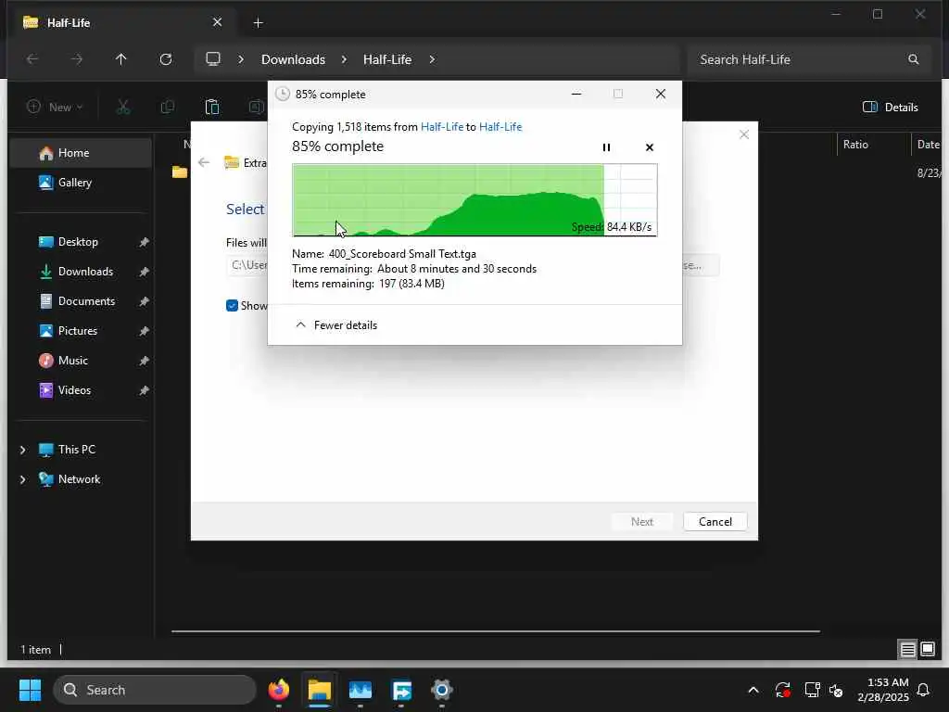
Task: Close the Half-Life tab
Action: 217,22
